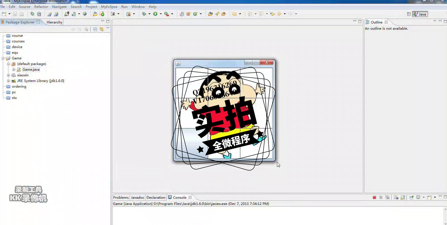Open the MyEclipse menu

(x=109, y=7)
